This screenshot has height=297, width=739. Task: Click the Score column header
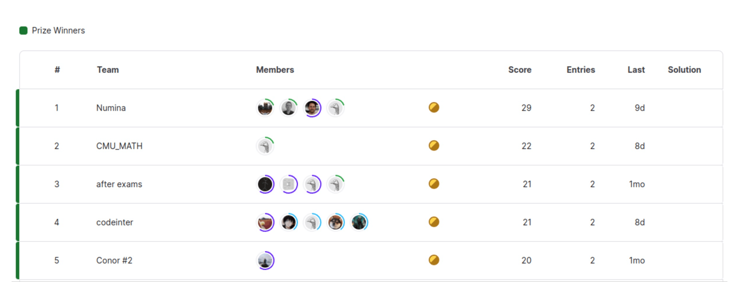(x=520, y=70)
